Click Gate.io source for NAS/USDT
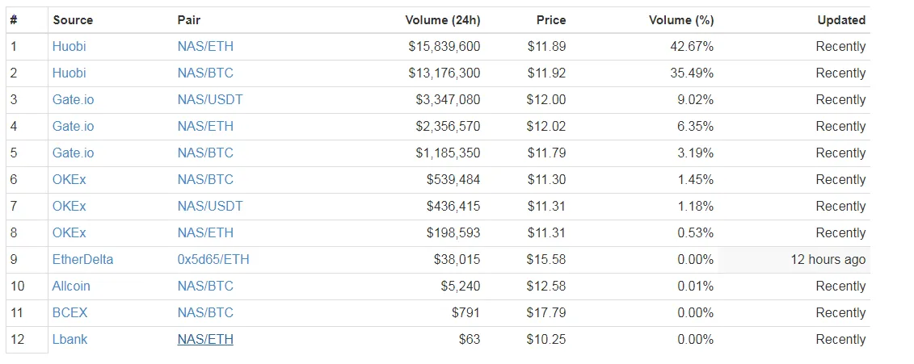 pyautogui.click(x=73, y=99)
